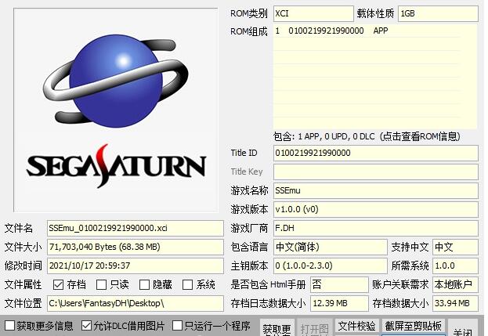Toggle the 系统 system attribute checkbox
The width and height of the screenshot is (488, 336).
187,284
